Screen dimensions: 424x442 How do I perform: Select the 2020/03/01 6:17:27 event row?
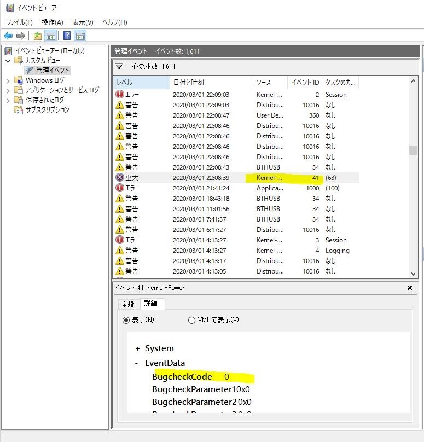(x=236, y=230)
